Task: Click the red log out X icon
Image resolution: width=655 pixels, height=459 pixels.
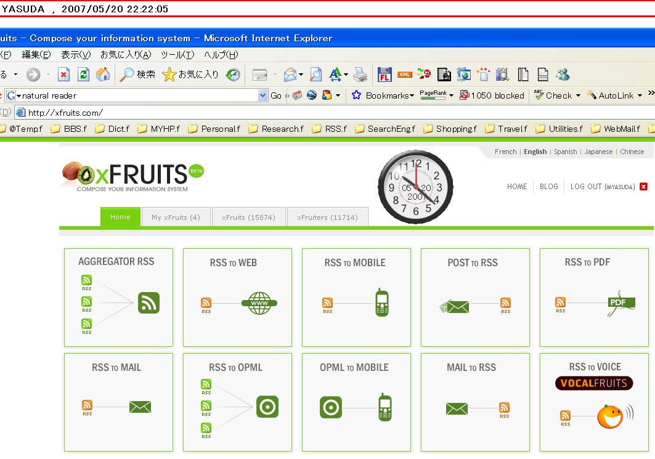Action: click(x=644, y=187)
